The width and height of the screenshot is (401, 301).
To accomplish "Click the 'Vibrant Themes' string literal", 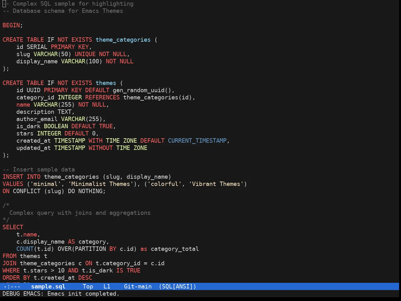I will (x=216, y=184).
